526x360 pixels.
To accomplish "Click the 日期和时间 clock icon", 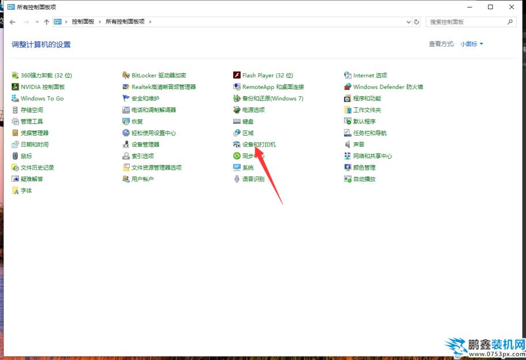I will (x=15, y=144).
